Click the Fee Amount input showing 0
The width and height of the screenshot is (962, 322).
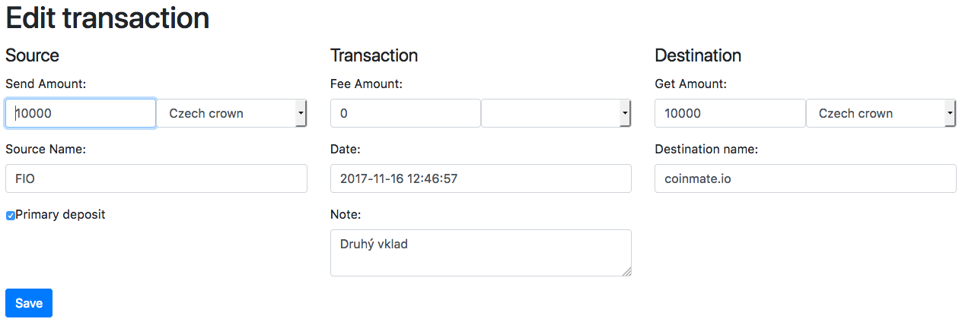406,113
